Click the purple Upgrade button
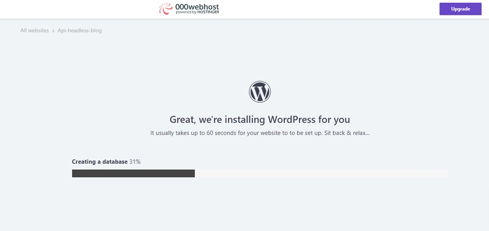The height and width of the screenshot is (231, 489). click(460, 9)
